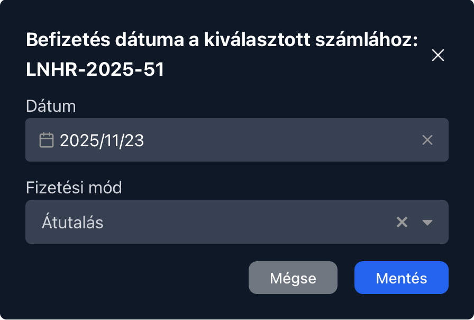Screen dimensions: 474x320
Task: Click the Fizetési mód label text
Action: [x=74, y=188]
